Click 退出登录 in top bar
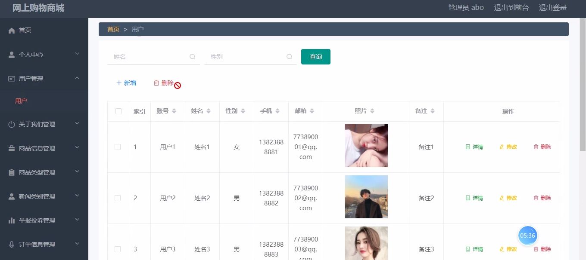Image resolution: width=586 pixels, height=260 pixels. point(553,8)
